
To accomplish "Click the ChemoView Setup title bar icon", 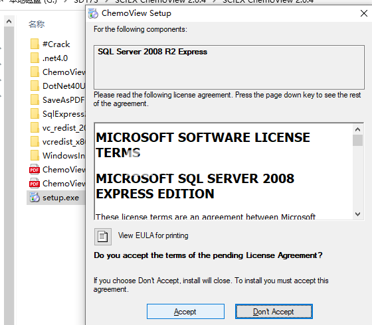I will point(93,13).
